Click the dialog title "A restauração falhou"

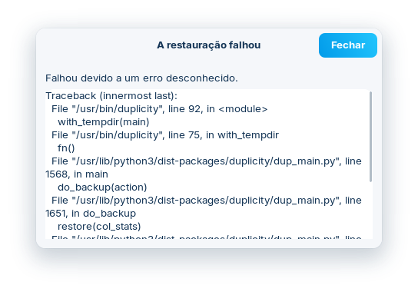pyautogui.click(x=209, y=45)
